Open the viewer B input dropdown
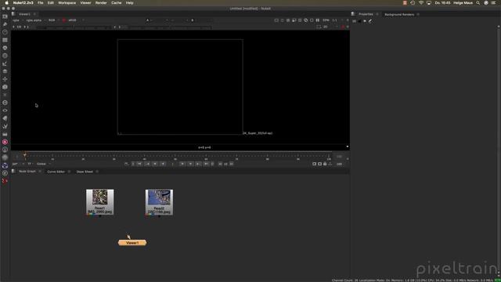501x282 pixels. [x=202, y=20]
